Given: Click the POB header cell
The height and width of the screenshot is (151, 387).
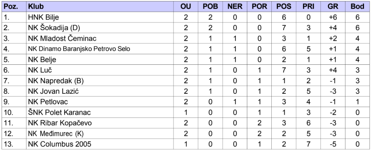Looking at the screenshot, I should pyautogui.click(x=210, y=7).
